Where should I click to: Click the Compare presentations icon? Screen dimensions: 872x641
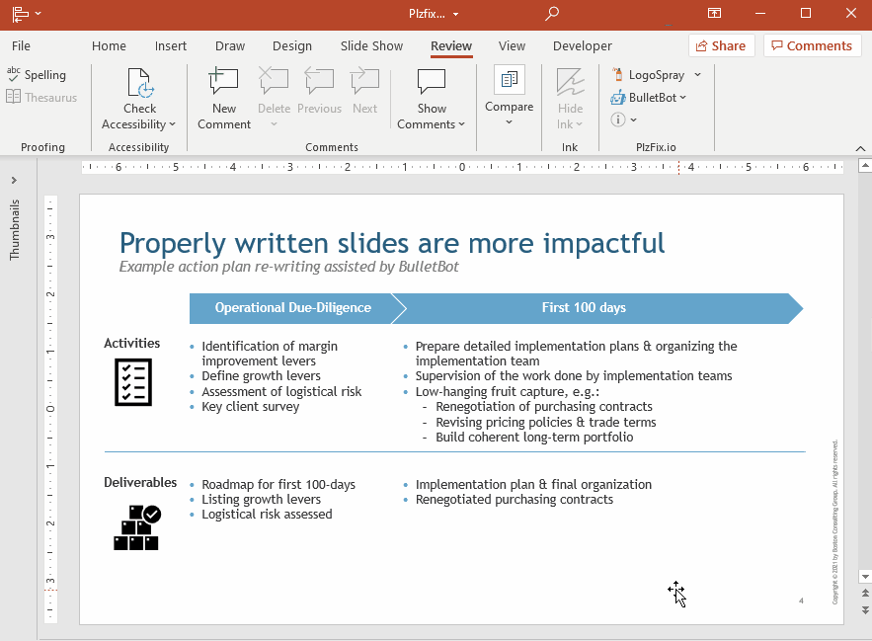(x=510, y=81)
